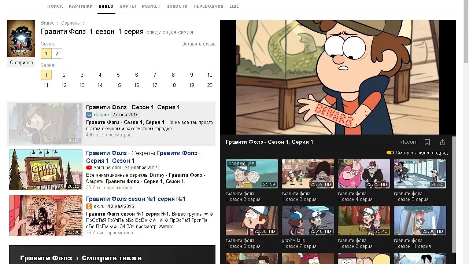Click '490 тыс. просмотров' view count
Viewport: 469px width, 264px height.
coord(109,135)
